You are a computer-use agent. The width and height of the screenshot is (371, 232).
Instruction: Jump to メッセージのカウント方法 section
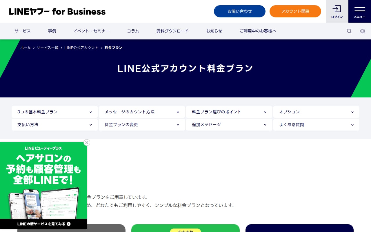[x=142, y=112]
